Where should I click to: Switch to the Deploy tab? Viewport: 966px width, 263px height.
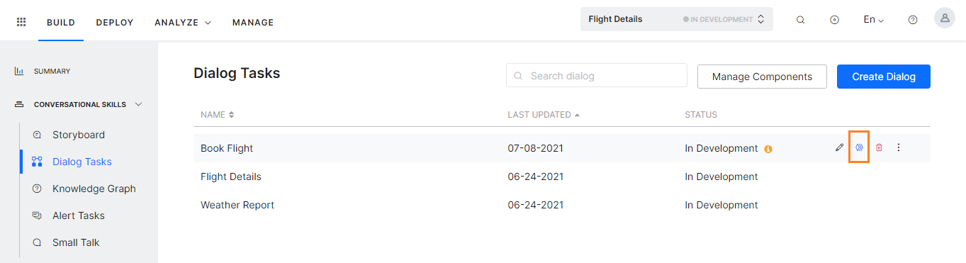[115, 23]
